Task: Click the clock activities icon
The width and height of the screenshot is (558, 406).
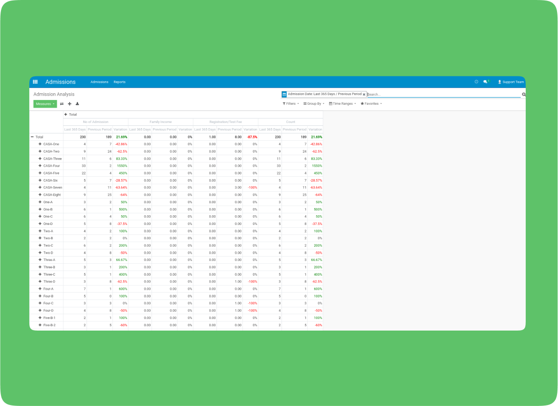Action: (x=476, y=82)
